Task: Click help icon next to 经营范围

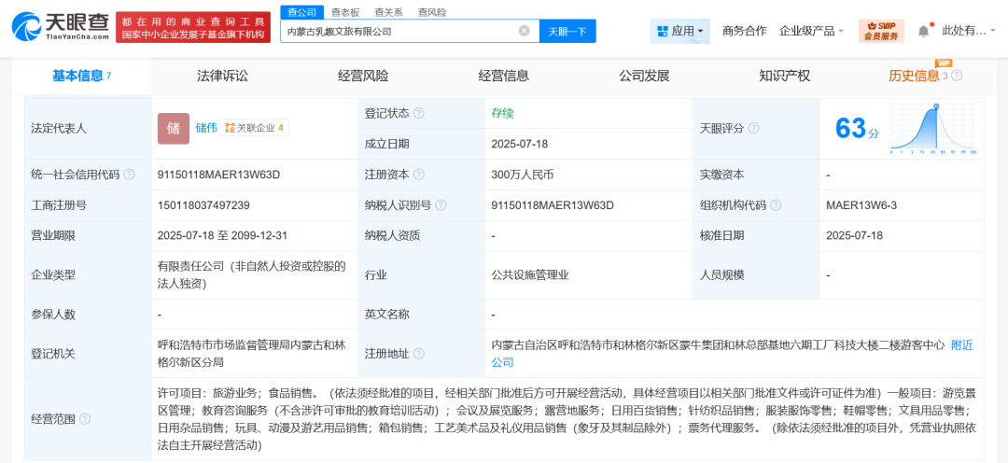Action: point(85,419)
